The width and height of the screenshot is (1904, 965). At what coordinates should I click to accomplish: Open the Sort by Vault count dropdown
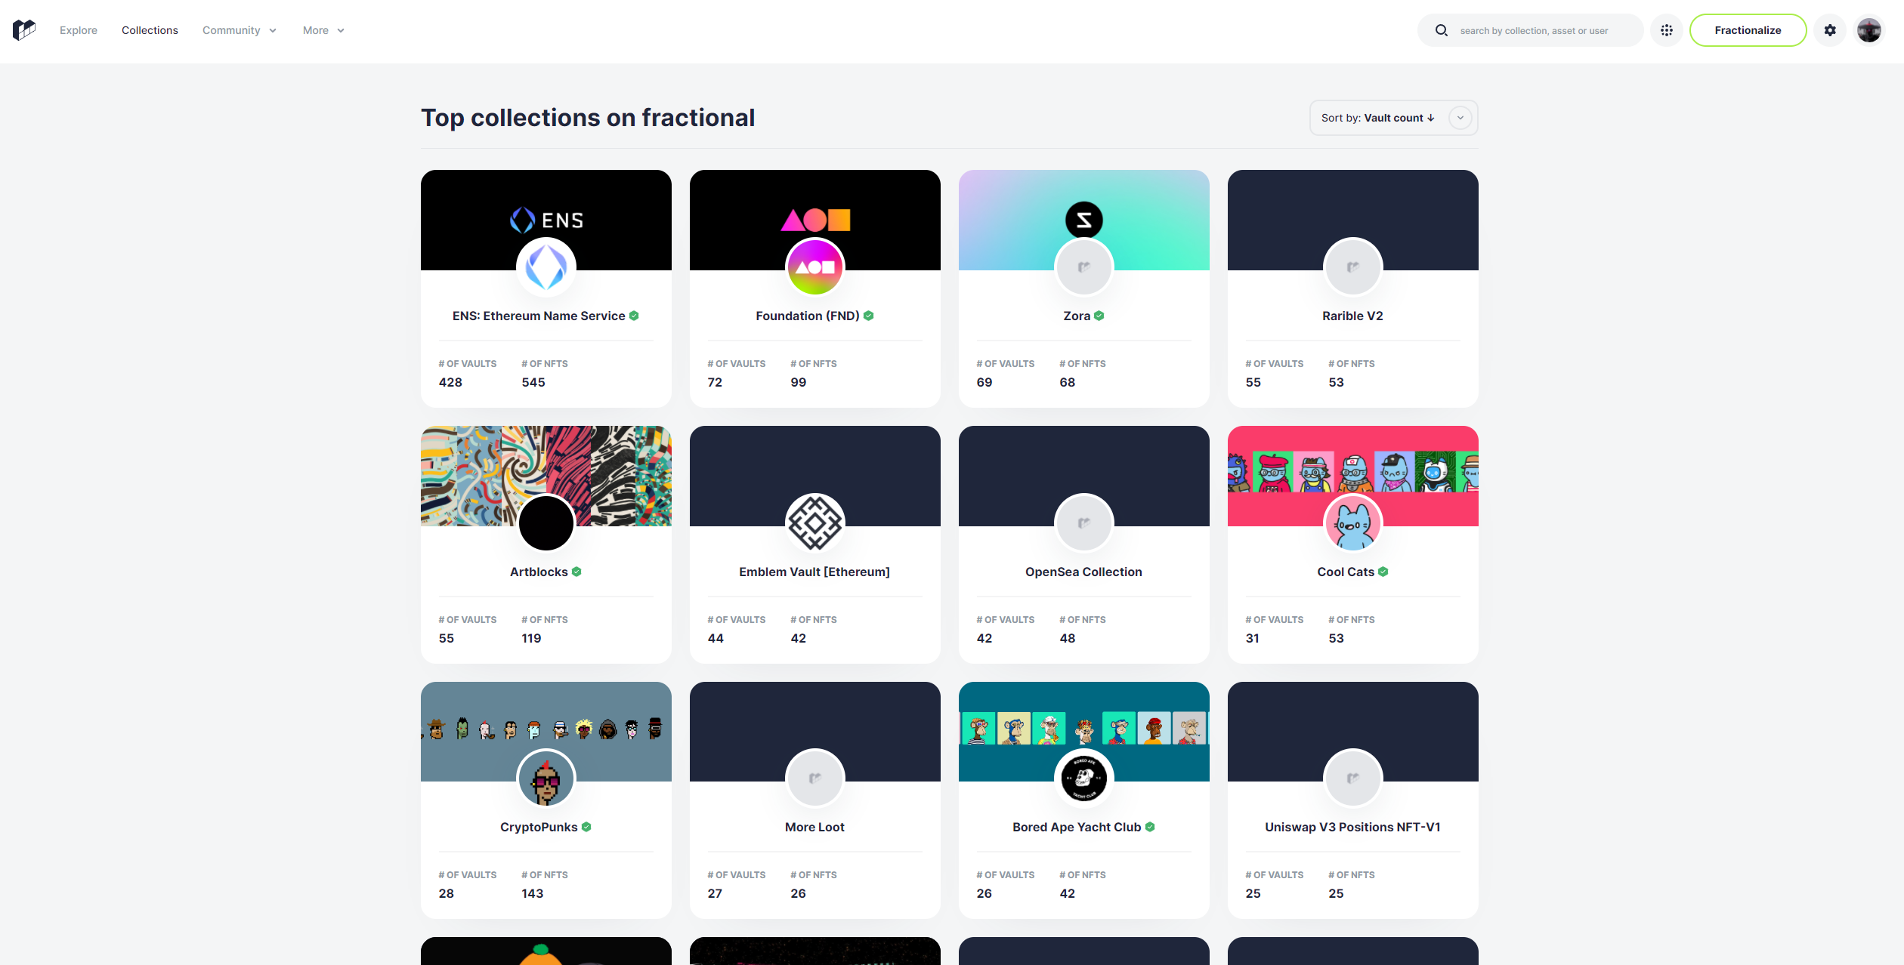pos(1393,118)
